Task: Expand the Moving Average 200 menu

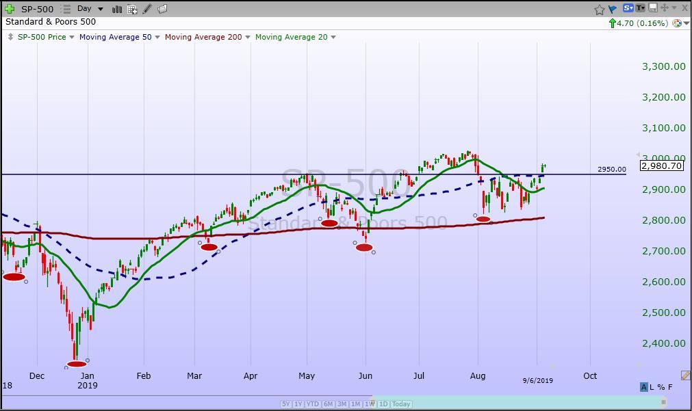Action: [x=248, y=38]
